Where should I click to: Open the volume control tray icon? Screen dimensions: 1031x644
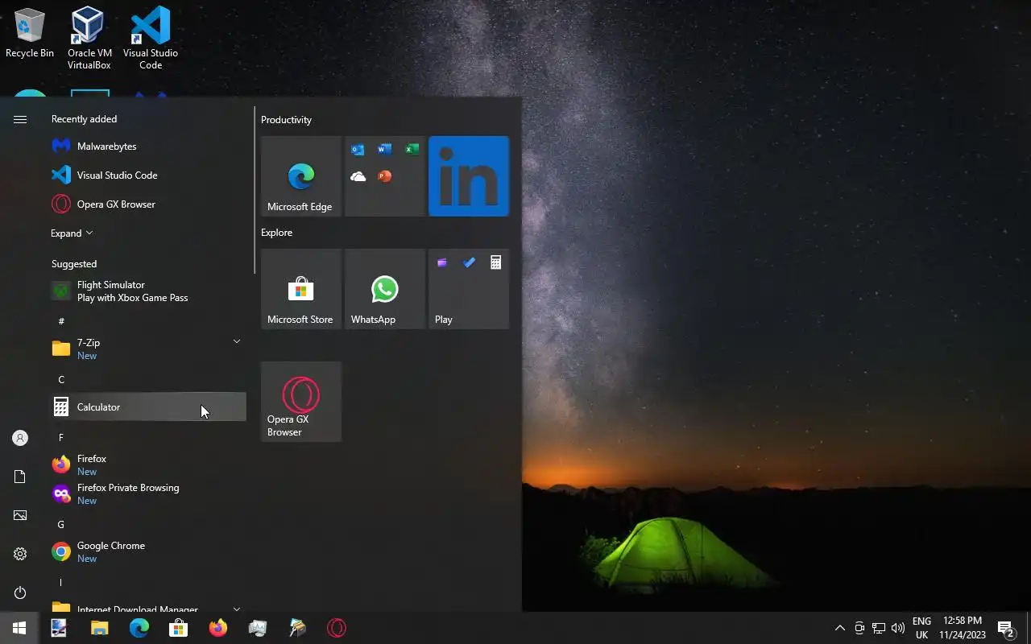click(898, 628)
